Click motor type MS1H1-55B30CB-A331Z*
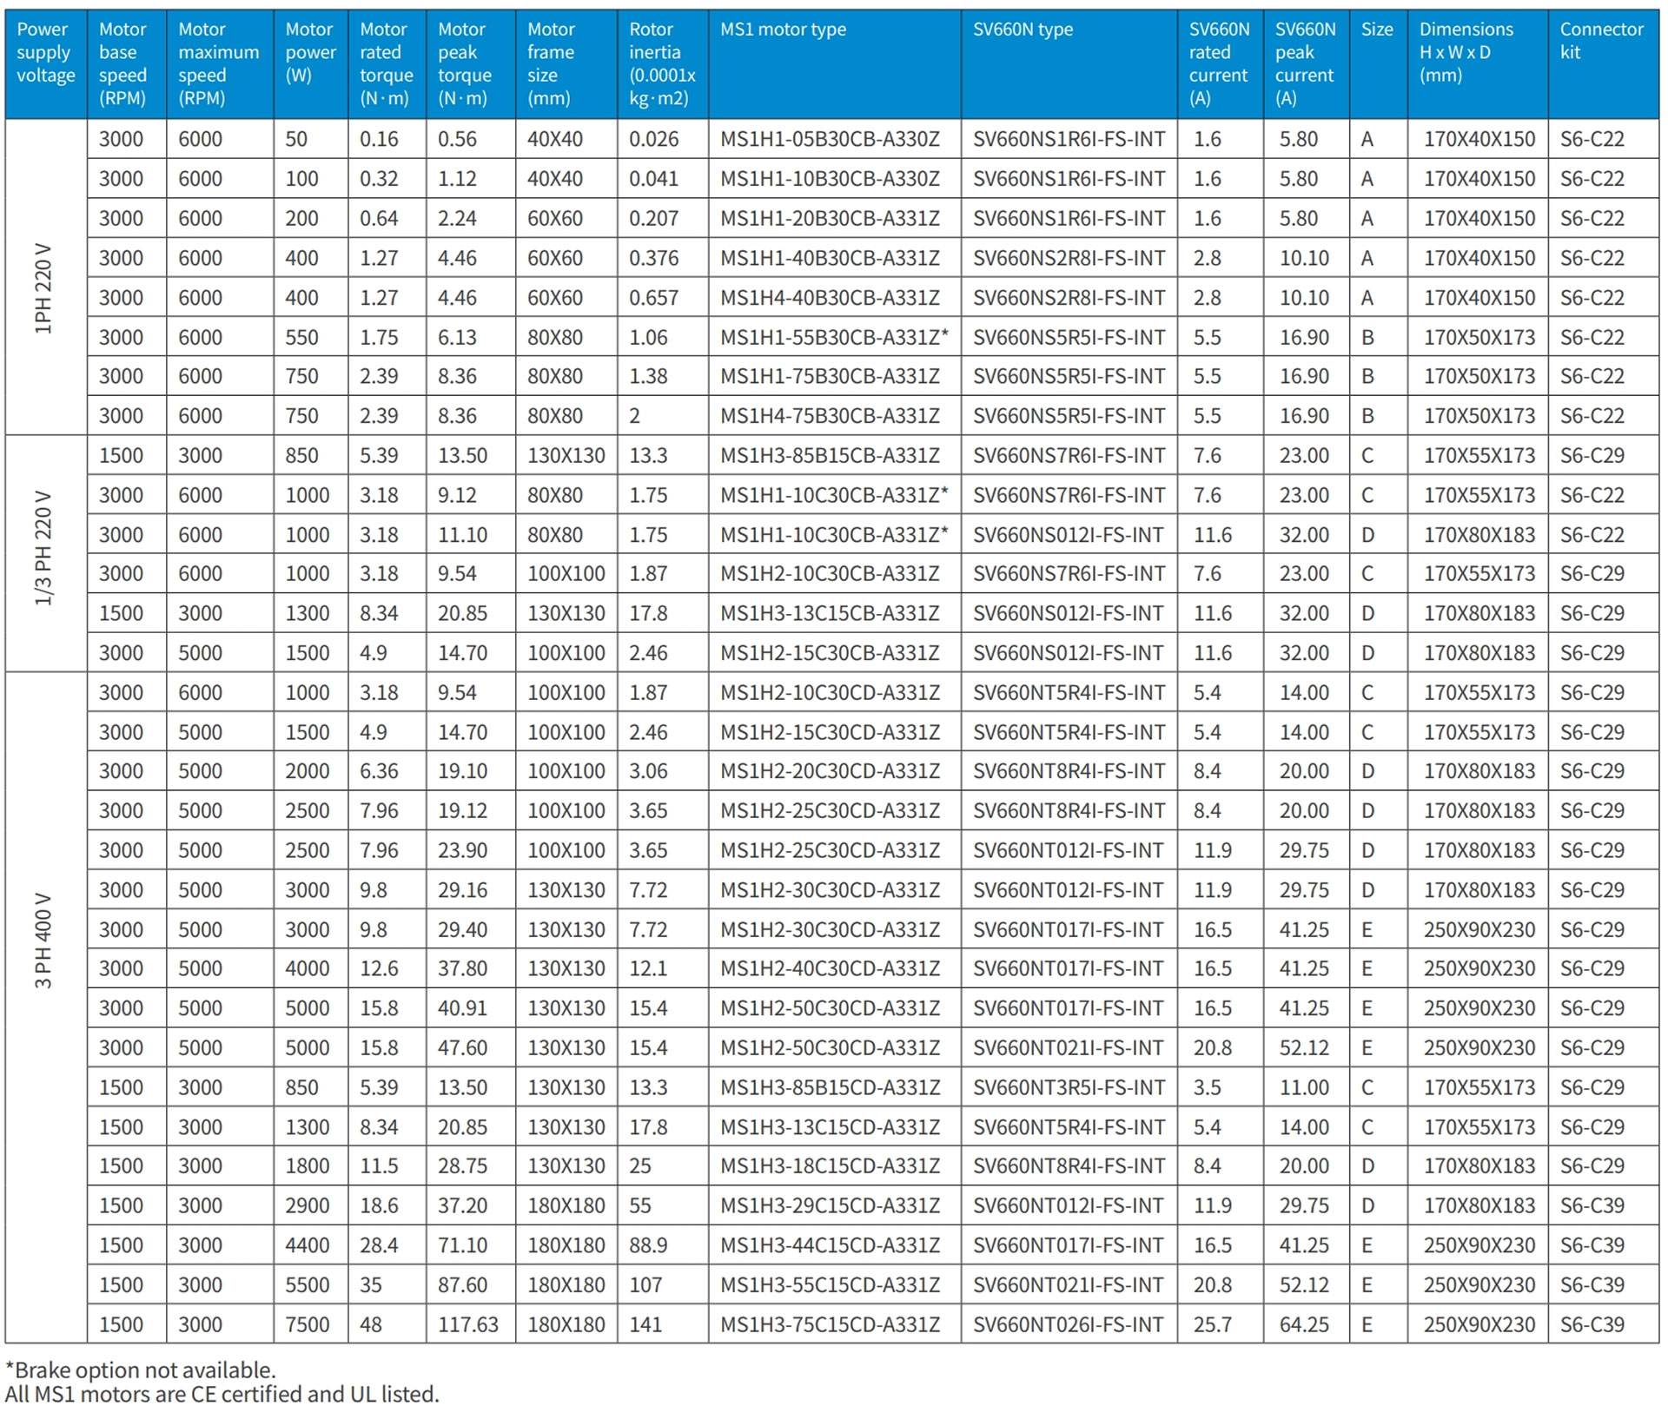The image size is (1668, 1406). (x=834, y=337)
